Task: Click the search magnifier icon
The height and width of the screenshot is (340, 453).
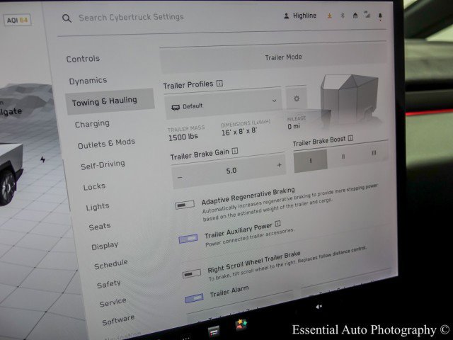Action: (x=67, y=18)
